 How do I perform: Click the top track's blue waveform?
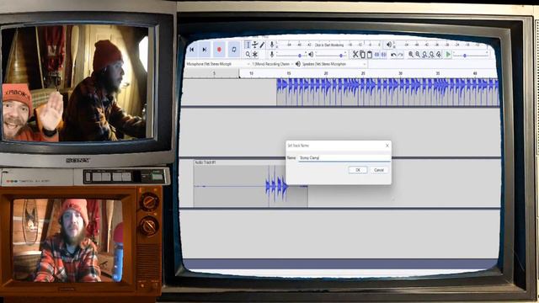tap(387, 92)
